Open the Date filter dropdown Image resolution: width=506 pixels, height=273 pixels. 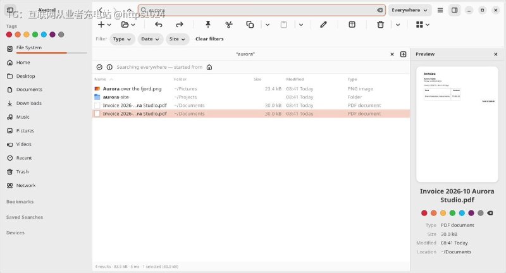pos(151,39)
